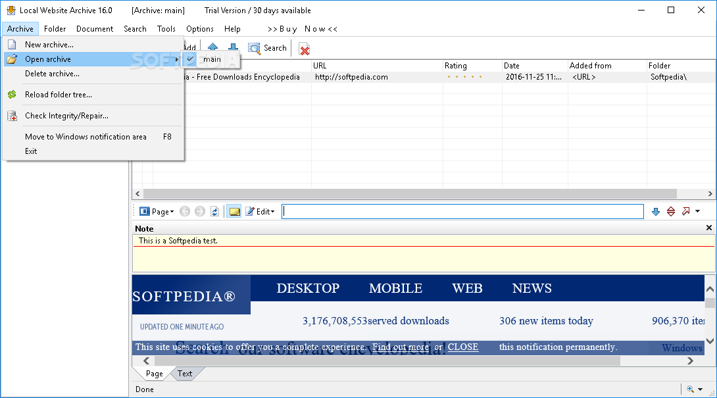The width and height of the screenshot is (717, 398).
Task: Click the URL column header
Action: (x=377, y=66)
